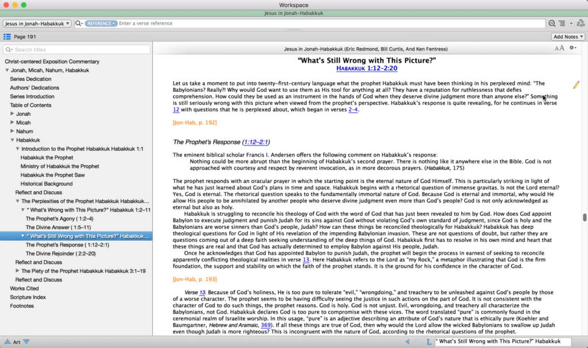Click the text size AA icon
This screenshot has width=588, height=348.
tap(559, 48)
